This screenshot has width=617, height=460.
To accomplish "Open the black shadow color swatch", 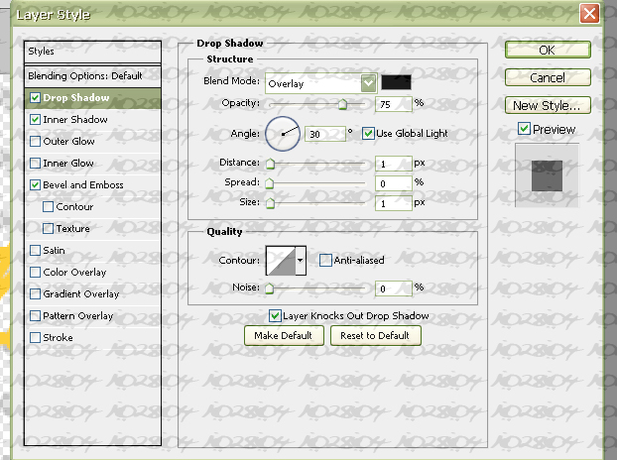I will tap(396, 82).
